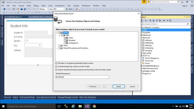
Task: Click the Solution Explorer search icon
Action: tap(188, 24)
